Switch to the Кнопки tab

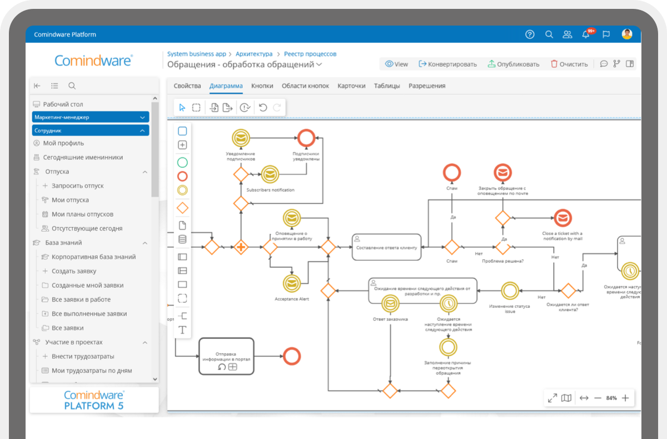[x=262, y=86]
